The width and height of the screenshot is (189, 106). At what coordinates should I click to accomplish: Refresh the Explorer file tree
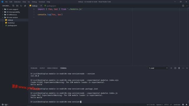click(x=21, y=6)
